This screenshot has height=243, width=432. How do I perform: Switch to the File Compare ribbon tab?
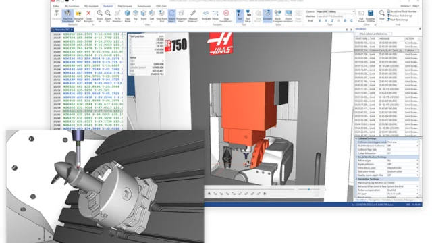point(125,6)
